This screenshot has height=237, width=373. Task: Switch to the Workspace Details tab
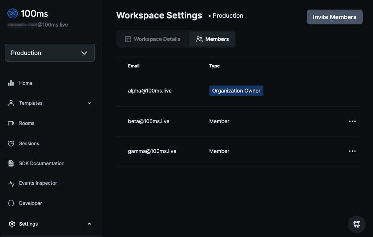[x=153, y=39]
